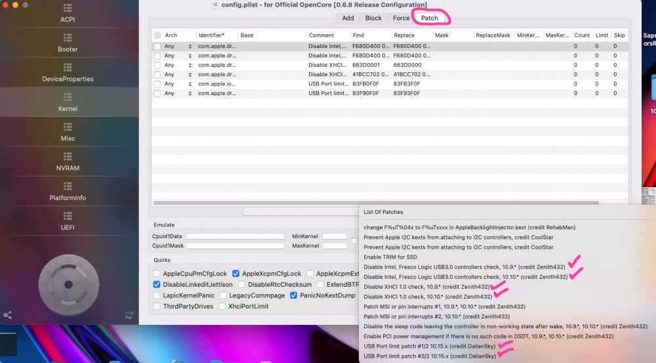Enable the XhciPortLimit quirk
Image resolution: width=656 pixels, height=363 pixels.
(x=222, y=306)
